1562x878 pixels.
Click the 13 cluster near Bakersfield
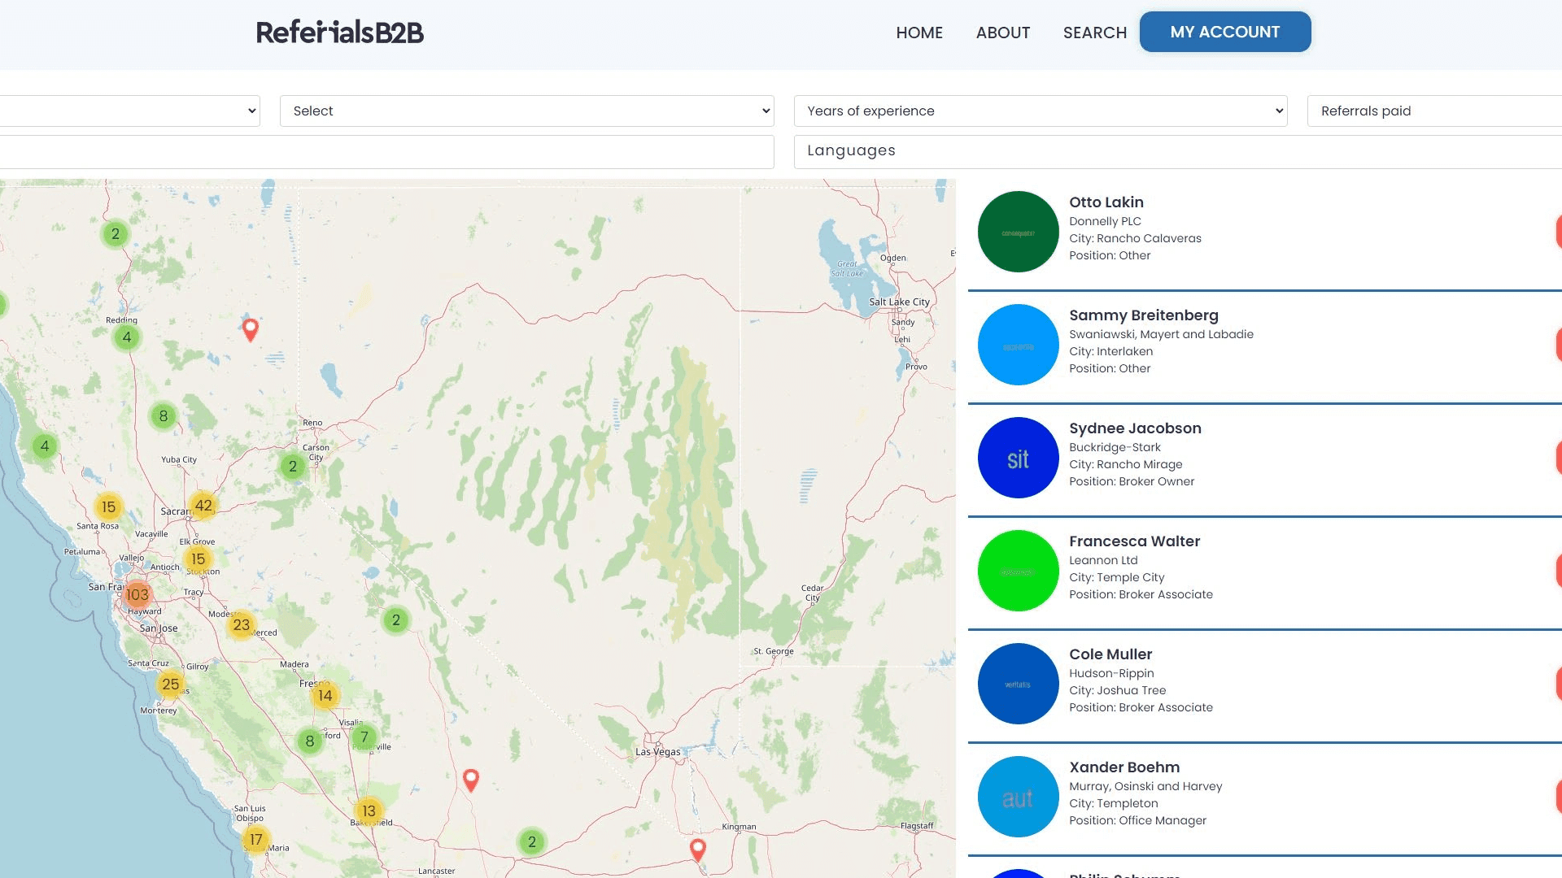369,811
